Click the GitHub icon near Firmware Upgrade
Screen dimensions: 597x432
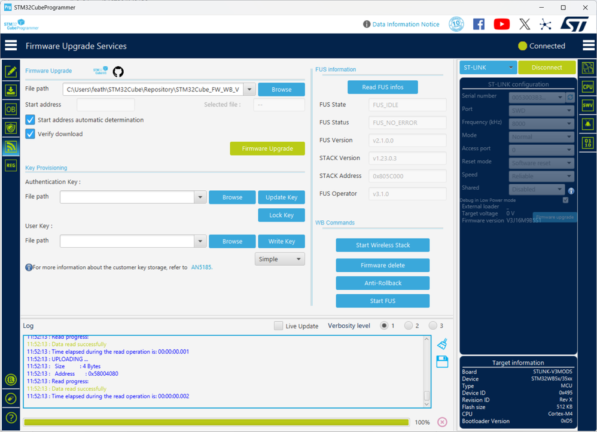(x=118, y=71)
